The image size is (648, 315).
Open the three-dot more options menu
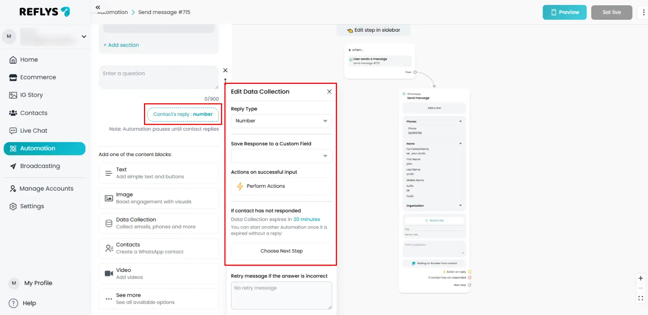(x=643, y=13)
